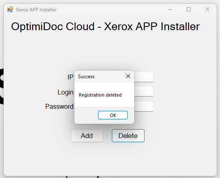The height and width of the screenshot is (178, 220).
Task: Click the Add button
Action: coord(87,136)
